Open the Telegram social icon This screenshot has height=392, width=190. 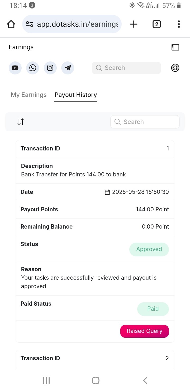68,68
